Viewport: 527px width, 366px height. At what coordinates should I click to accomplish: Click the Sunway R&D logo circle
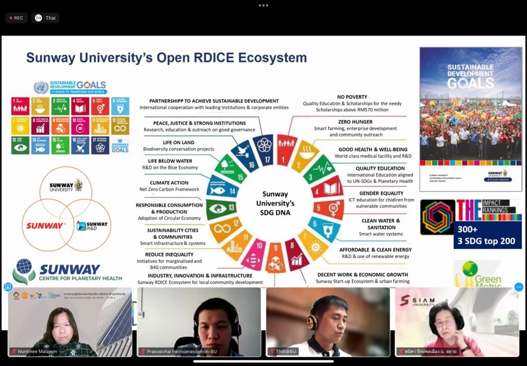tap(85, 225)
